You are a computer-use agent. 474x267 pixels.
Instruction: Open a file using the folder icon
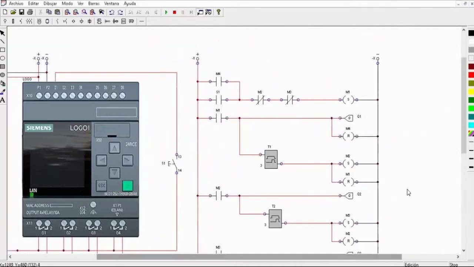[13, 12]
